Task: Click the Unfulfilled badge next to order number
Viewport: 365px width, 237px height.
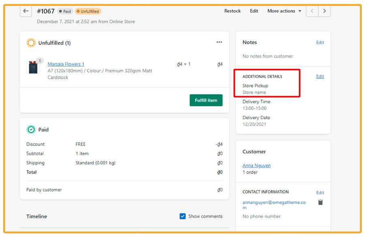Action: click(88, 11)
